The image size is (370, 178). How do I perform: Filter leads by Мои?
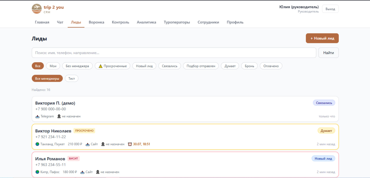[53, 66]
